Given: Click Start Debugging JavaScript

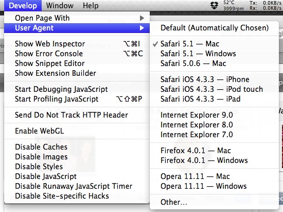Looking at the screenshot, I should [x=77, y=89].
